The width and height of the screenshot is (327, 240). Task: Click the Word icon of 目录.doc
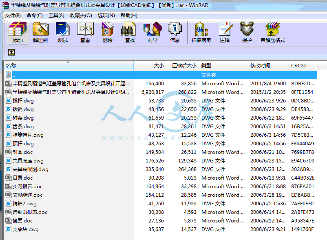pyautogui.click(x=8, y=178)
